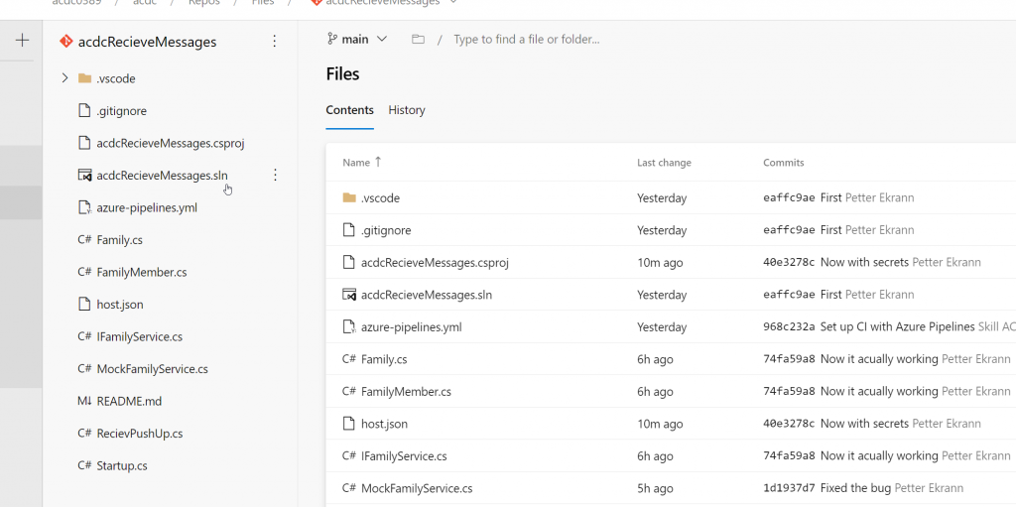
Task: Select acdcRecieveMessages.sln in the file tree
Action: coord(162,175)
